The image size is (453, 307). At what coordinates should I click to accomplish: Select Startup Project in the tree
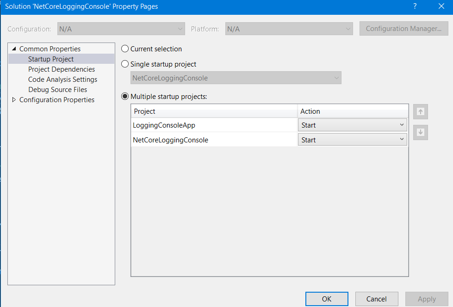coord(51,59)
